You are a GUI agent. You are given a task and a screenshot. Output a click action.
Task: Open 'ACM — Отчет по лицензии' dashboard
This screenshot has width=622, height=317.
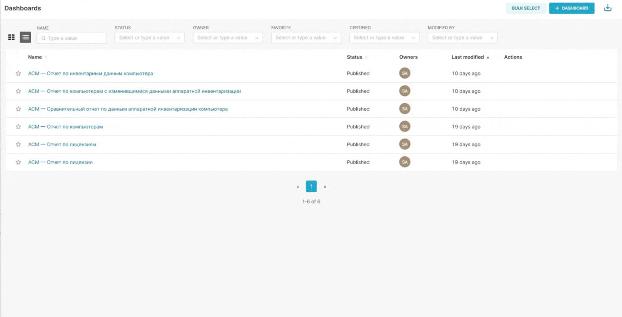[x=60, y=162]
